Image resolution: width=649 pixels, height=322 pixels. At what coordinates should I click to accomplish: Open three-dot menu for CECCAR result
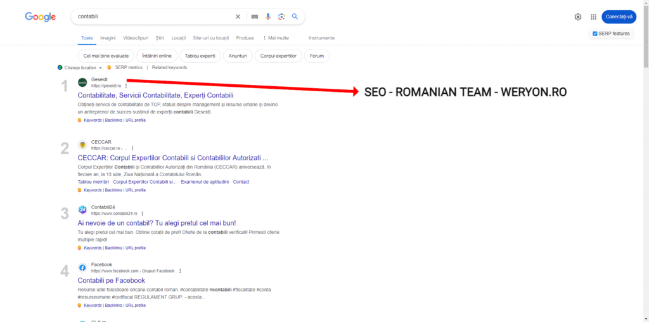132,148
